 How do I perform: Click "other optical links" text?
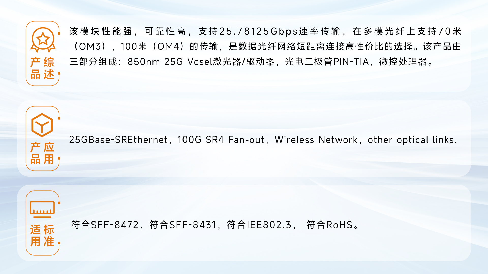[412, 140]
